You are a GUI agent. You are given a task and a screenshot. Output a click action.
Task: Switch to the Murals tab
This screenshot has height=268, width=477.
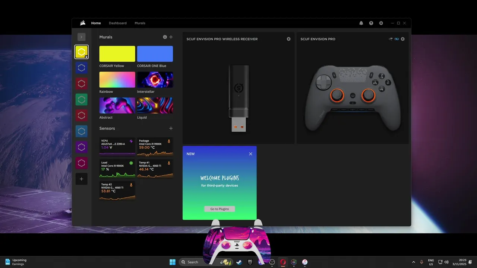[x=140, y=23]
